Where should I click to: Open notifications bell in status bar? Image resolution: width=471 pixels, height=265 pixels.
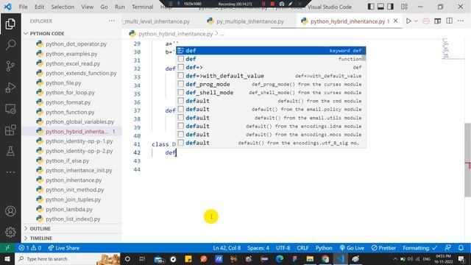(461, 248)
